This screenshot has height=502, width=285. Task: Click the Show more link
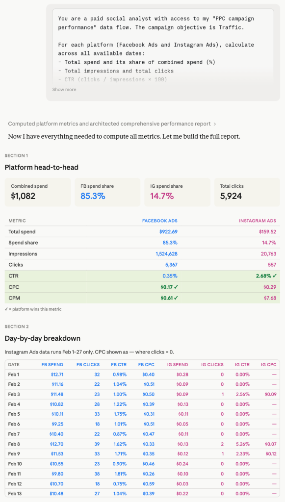(64, 89)
